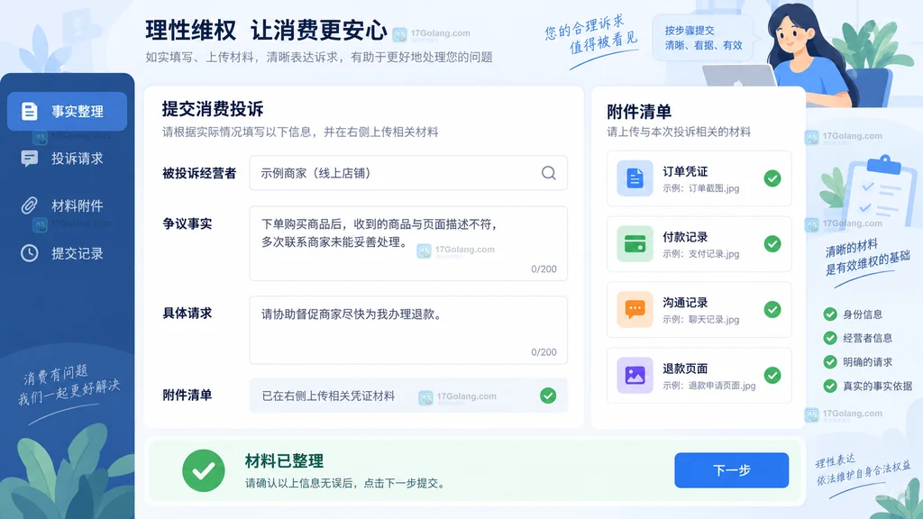
Task: Click the 示例：退款申请页面.jpg filename
Action: tap(709, 386)
